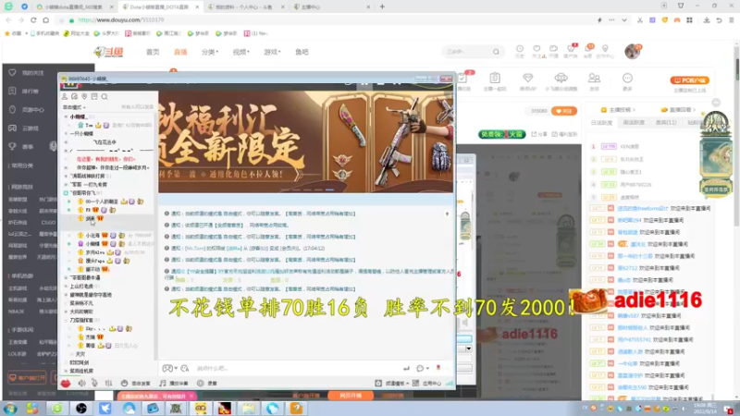Click the Douyu logo
Image resolution: width=740 pixels, height=416 pixels.
pos(108,52)
